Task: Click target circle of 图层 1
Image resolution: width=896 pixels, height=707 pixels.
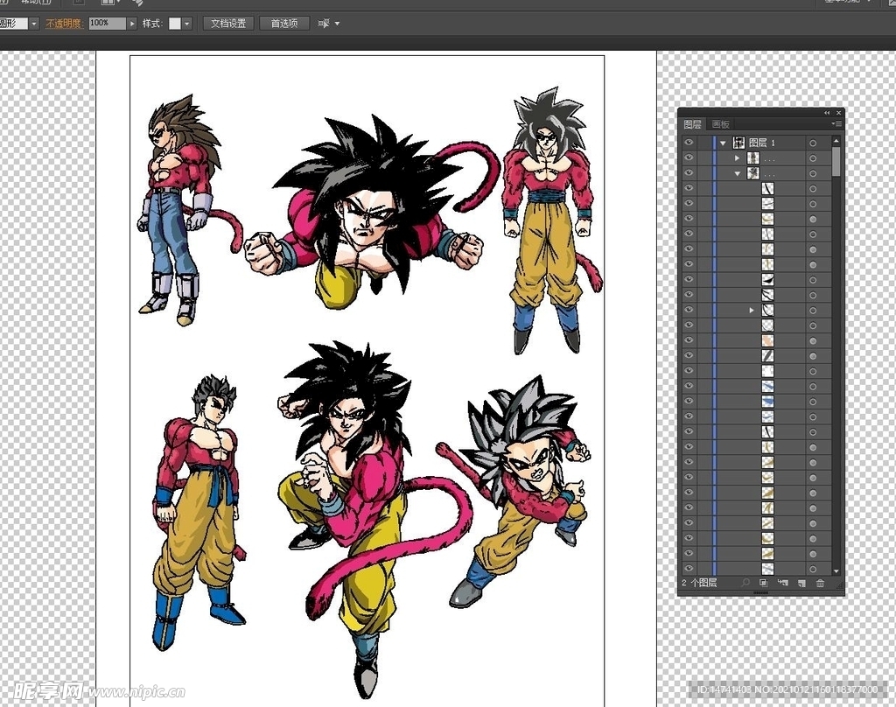Action: (x=813, y=143)
